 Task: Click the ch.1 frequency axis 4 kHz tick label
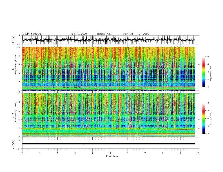tap(19, 73)
